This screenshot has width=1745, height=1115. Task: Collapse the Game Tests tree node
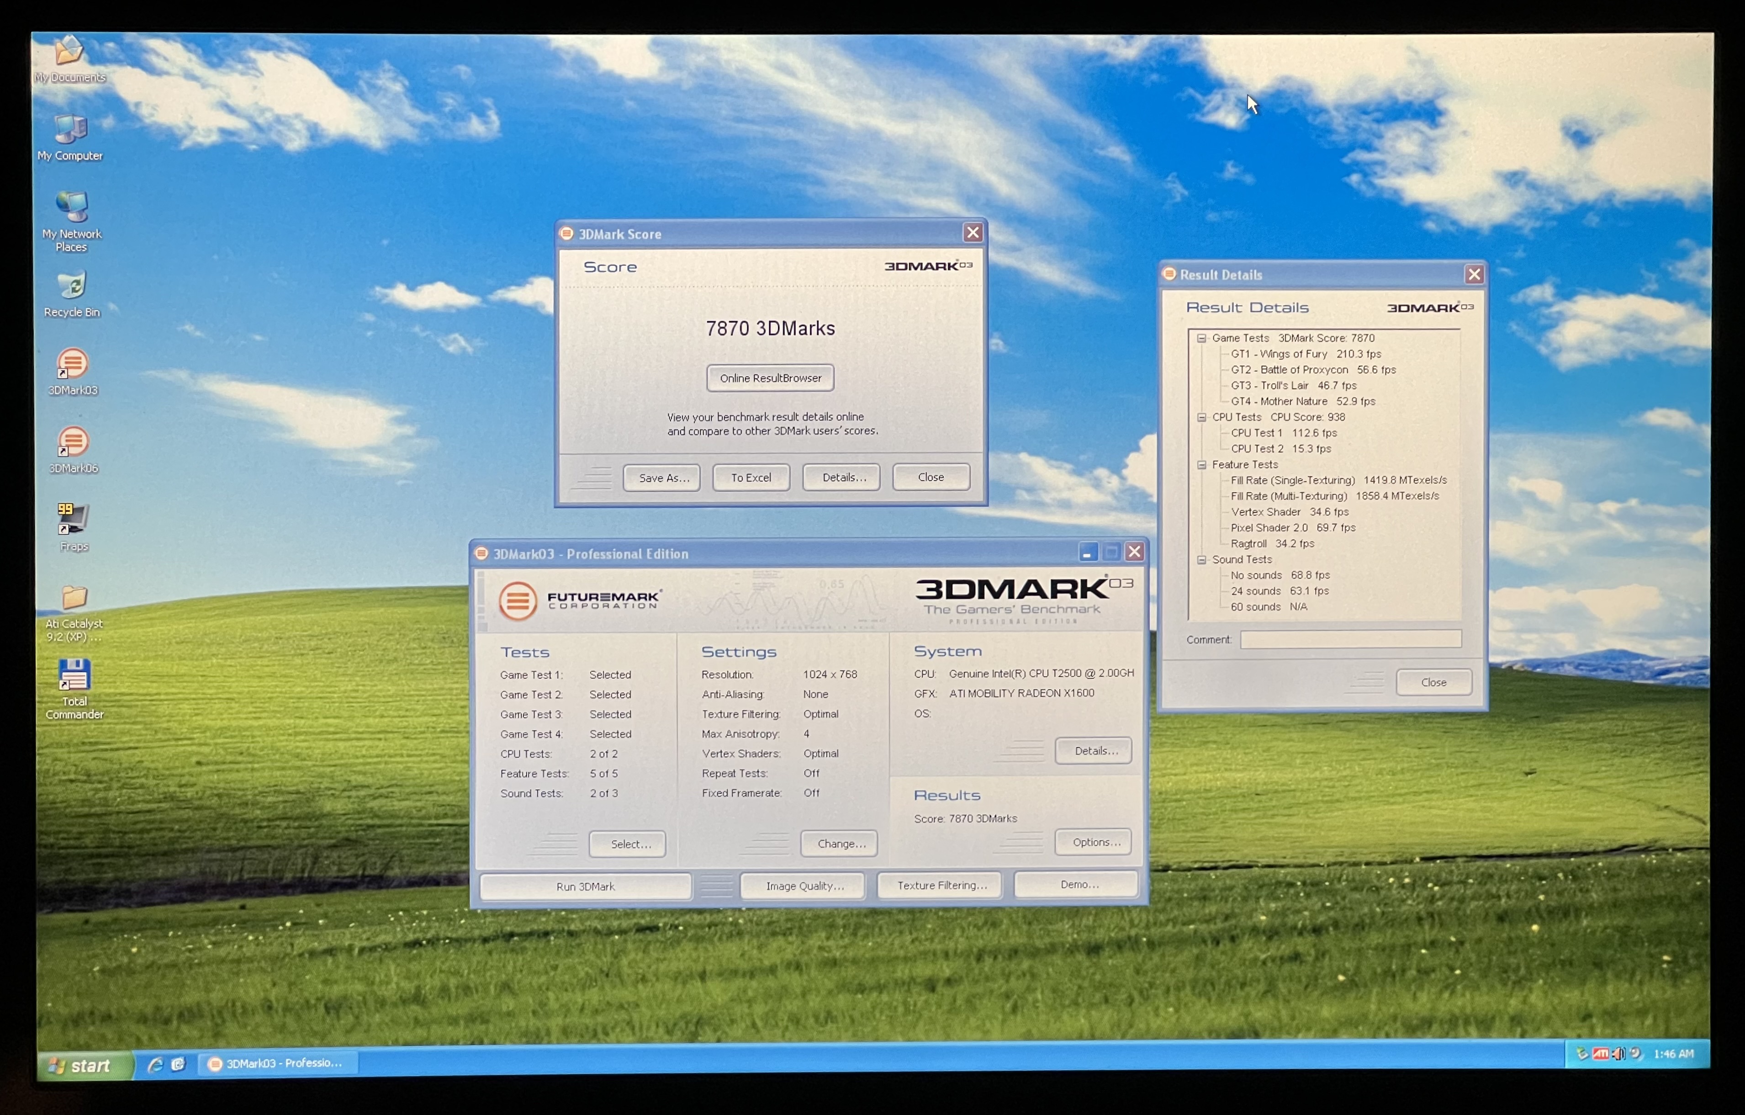(1201, 339)
